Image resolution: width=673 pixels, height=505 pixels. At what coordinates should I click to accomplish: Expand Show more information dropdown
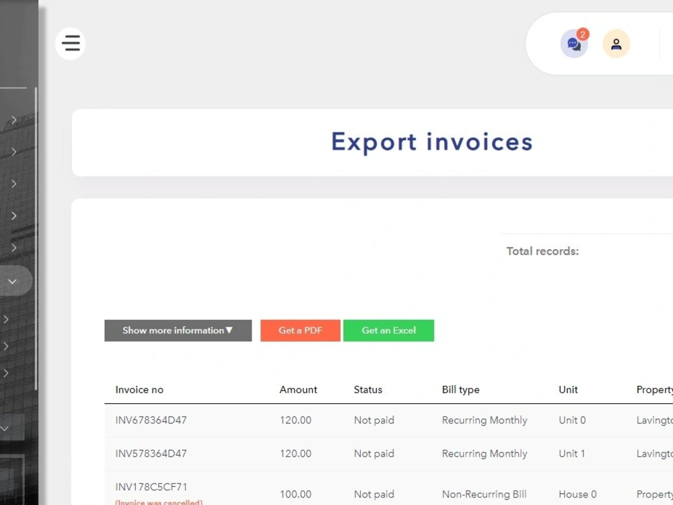tap(178, 330)
